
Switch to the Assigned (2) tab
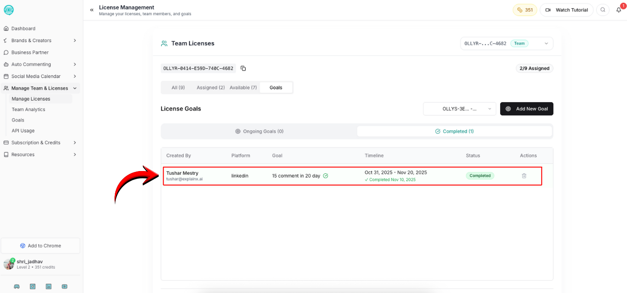click(210, 87)
